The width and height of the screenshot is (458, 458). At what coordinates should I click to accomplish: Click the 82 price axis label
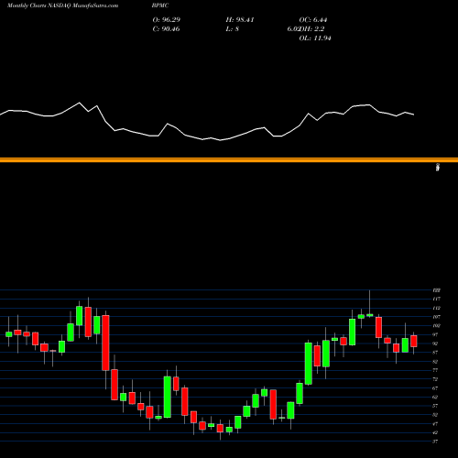click(435, 362)
